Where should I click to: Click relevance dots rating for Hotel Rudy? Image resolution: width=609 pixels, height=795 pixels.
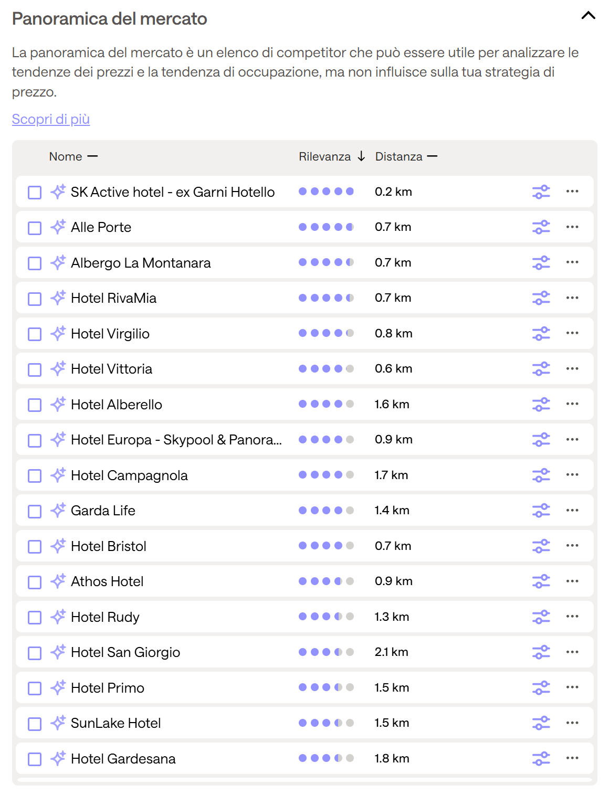326,617
